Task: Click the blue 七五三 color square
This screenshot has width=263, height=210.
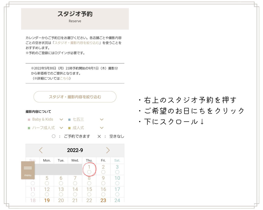Action: click(69, 120)
